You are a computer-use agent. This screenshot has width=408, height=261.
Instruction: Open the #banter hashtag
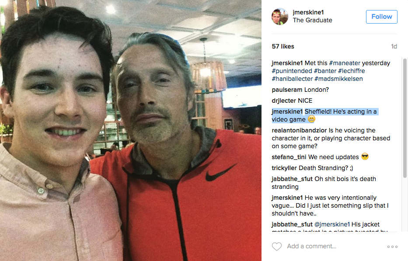[x=325, y=71]
